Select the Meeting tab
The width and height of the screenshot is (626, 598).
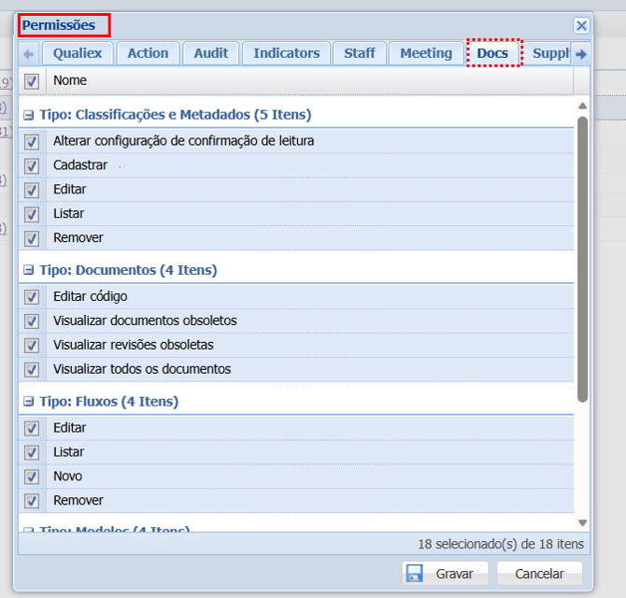tap(425, 53)
